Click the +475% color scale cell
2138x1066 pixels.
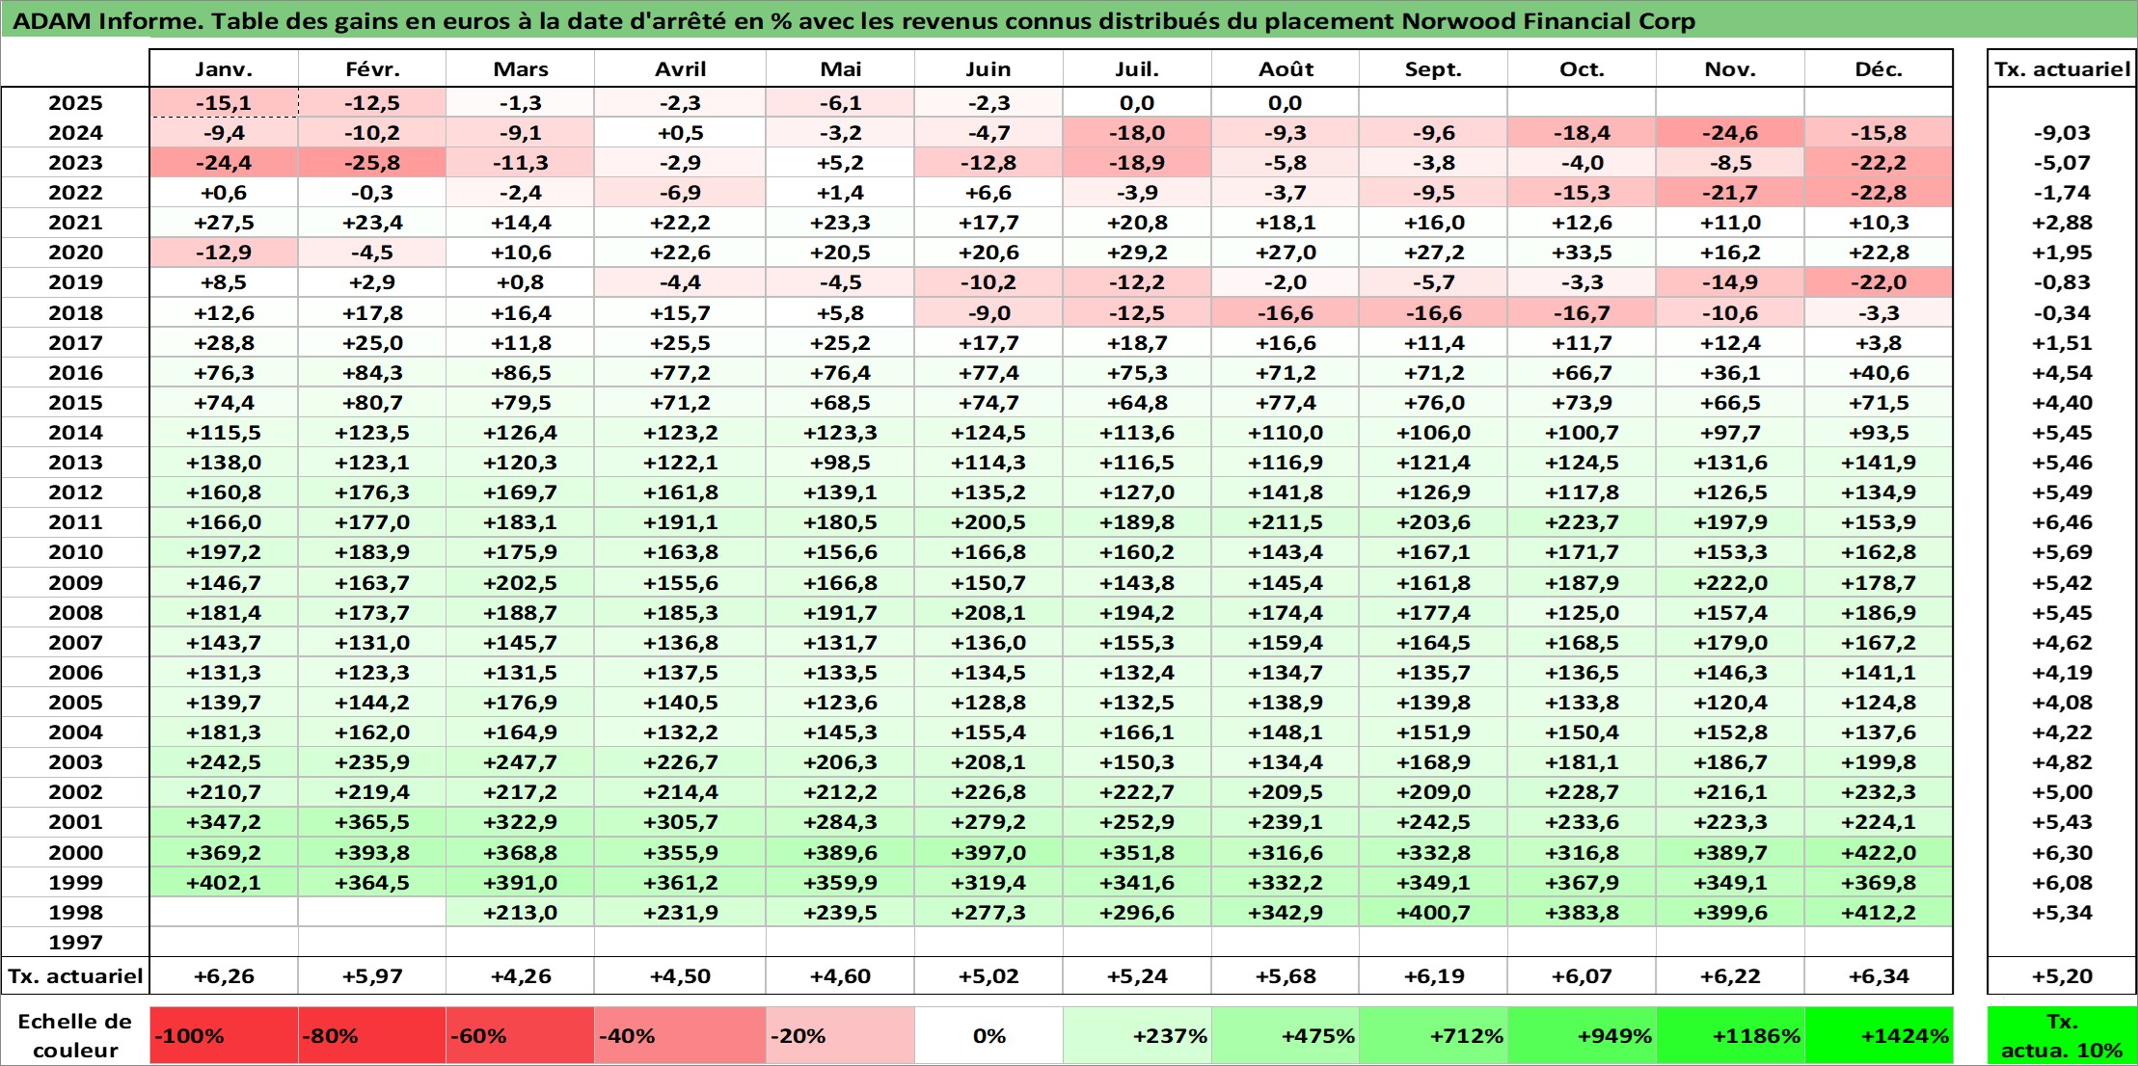(x=1286, y=1036)
